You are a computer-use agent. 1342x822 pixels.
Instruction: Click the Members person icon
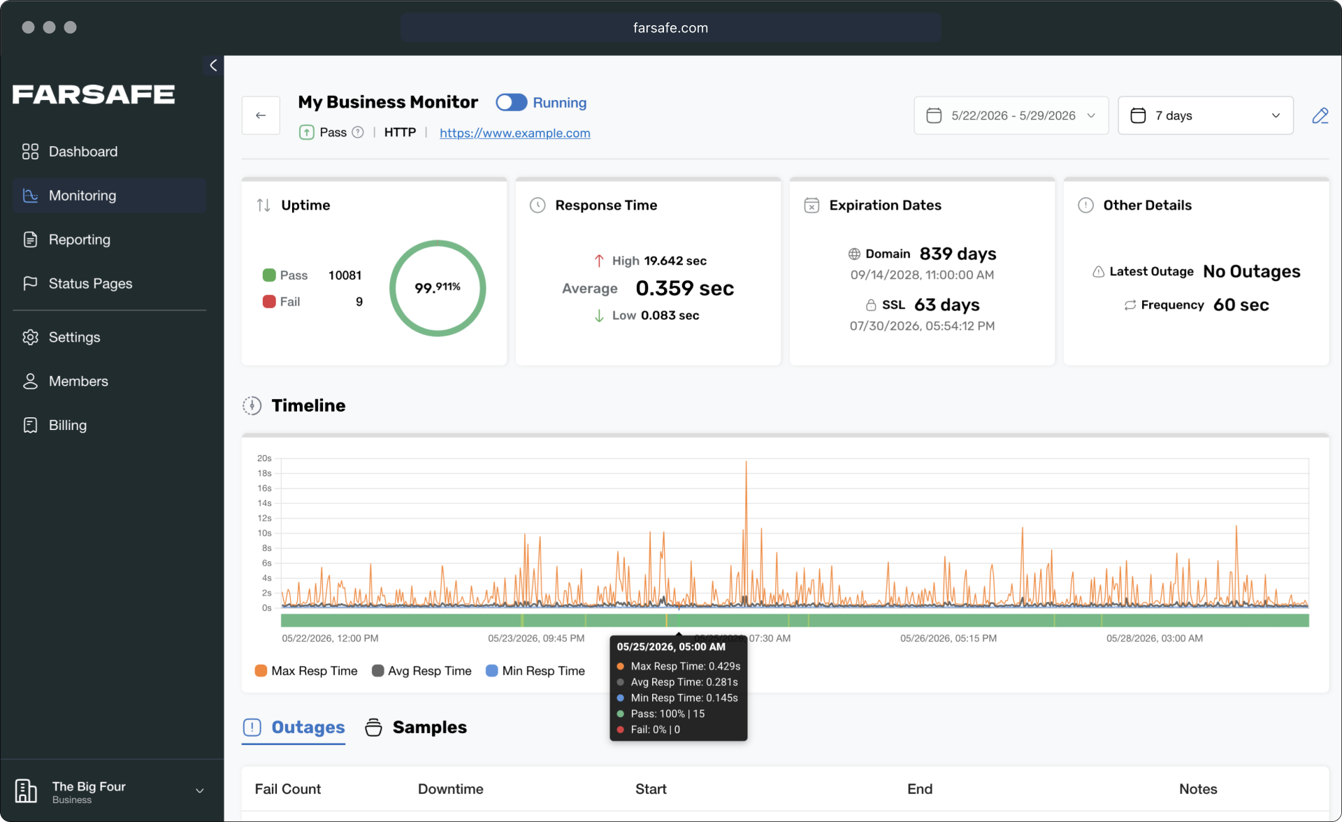point(30,382)
